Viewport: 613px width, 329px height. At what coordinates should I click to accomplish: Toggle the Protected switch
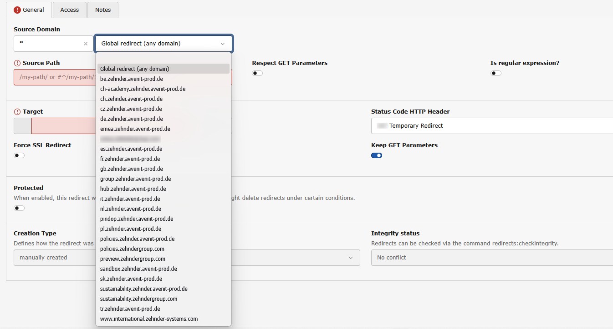(x=19, y=208)
